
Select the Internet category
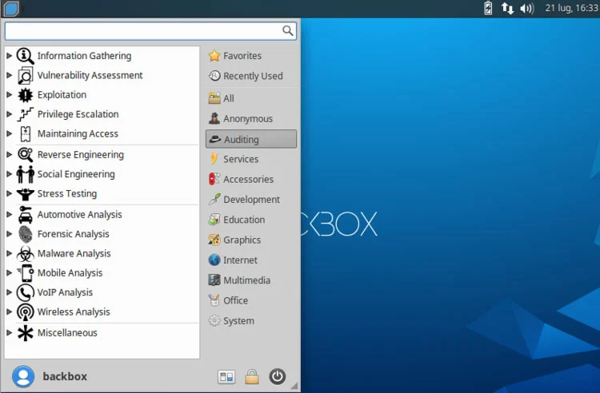click(251, 260)
